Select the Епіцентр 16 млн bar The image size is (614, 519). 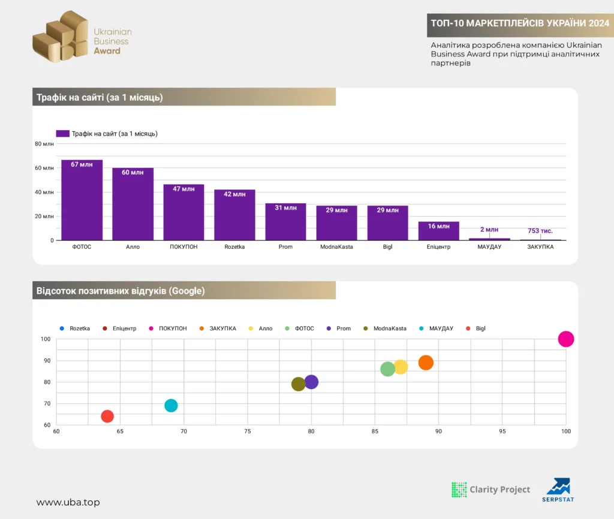point(438,231)
